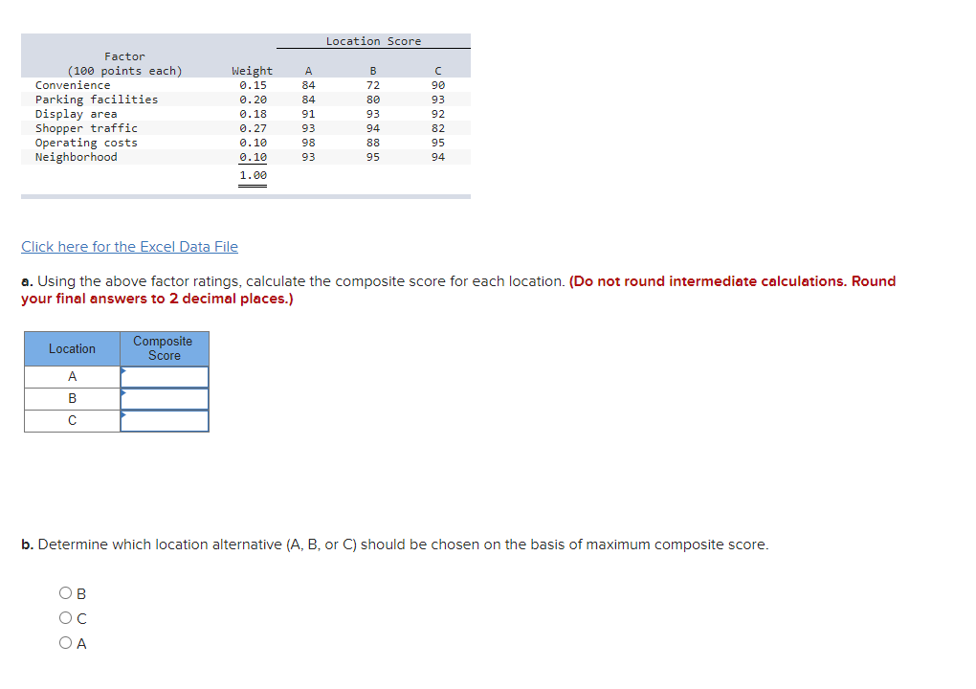Viewport: 976px width, 689px height.
Task: Click the 1.00 total weight value
Action: coord(253,174)
